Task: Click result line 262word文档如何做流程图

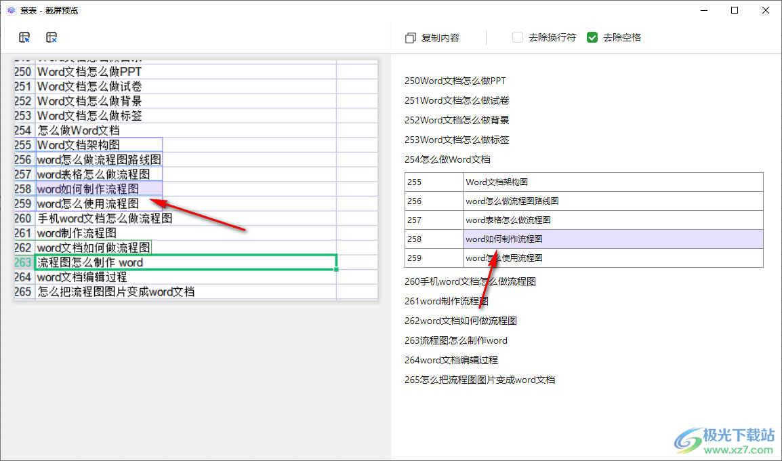Action: (x=461, y=321)
